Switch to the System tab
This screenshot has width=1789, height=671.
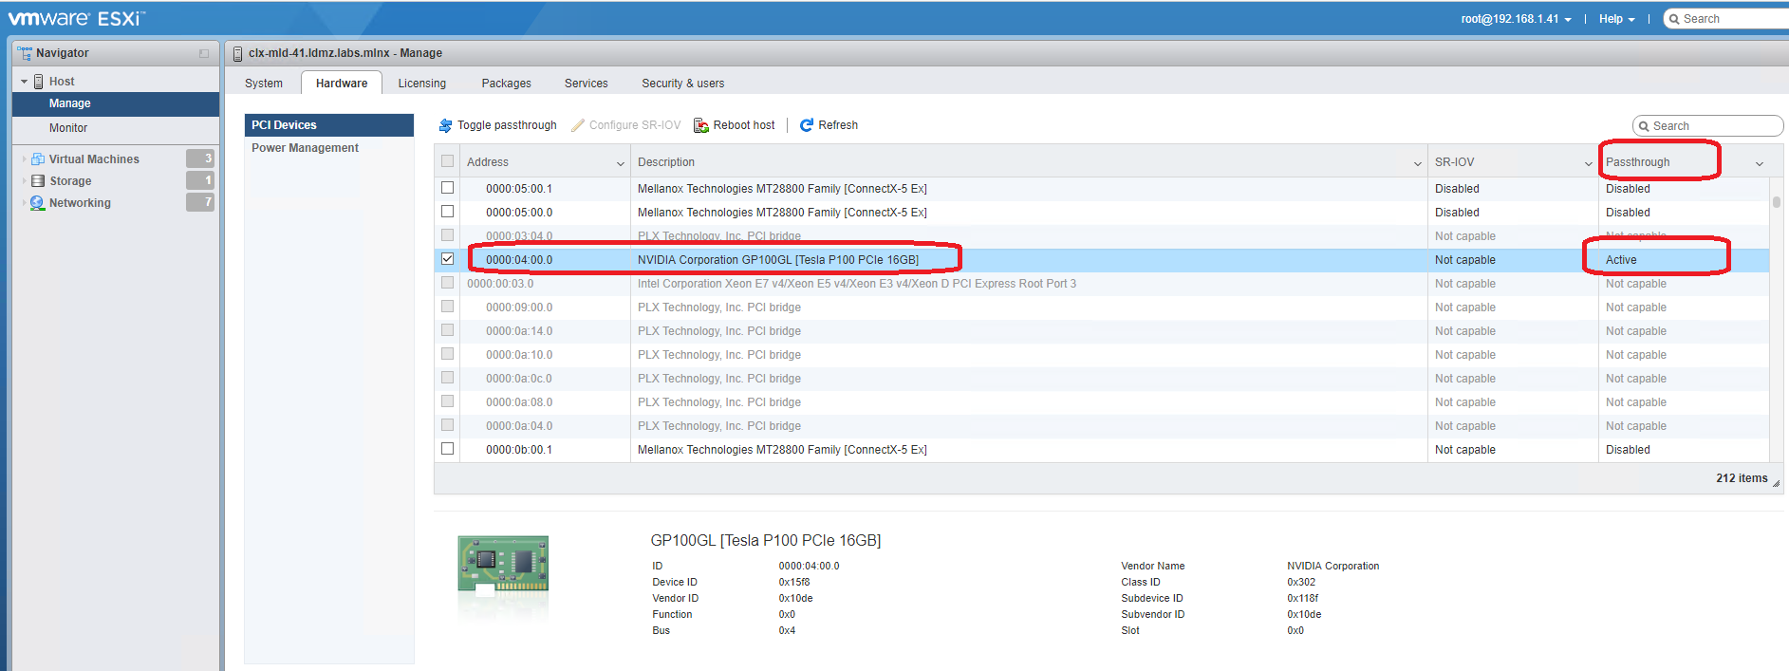264,84
